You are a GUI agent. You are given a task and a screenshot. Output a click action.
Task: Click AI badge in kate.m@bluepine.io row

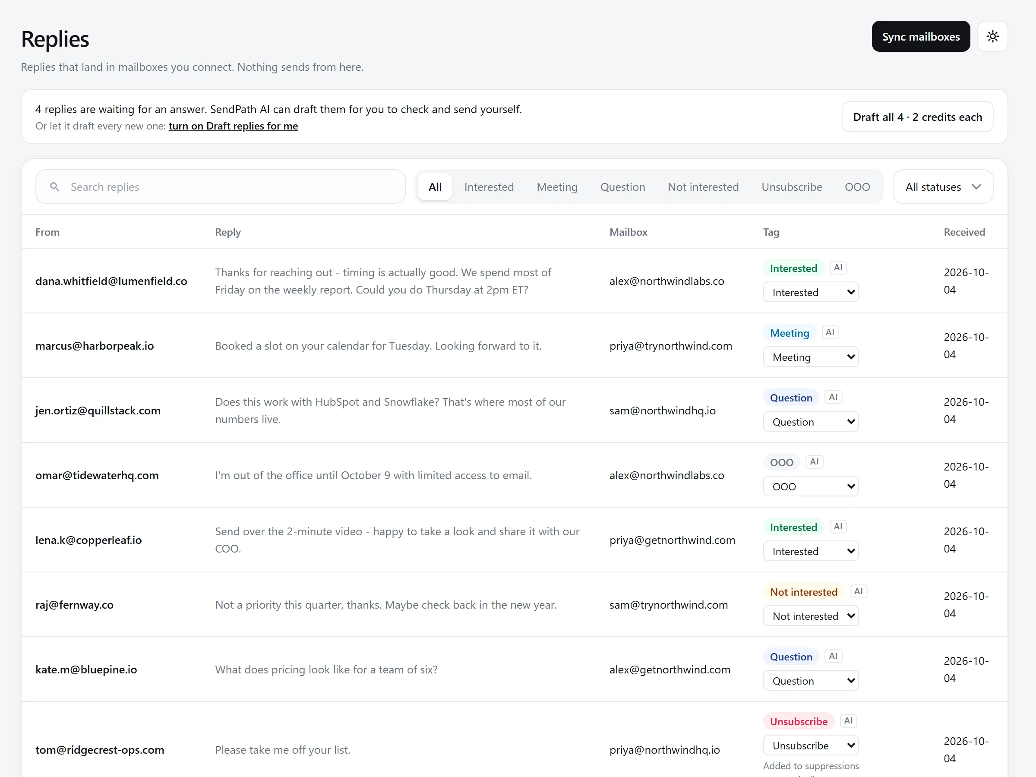pyautogui.click(x=833, y=656)
